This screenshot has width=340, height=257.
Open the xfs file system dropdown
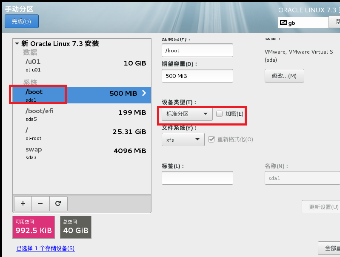click(x=183, y=140)
